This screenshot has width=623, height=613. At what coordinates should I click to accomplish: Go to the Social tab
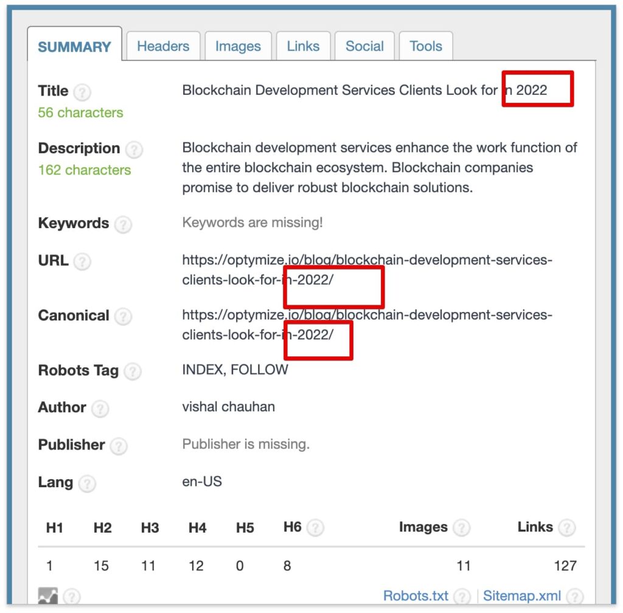pos(364,47)
